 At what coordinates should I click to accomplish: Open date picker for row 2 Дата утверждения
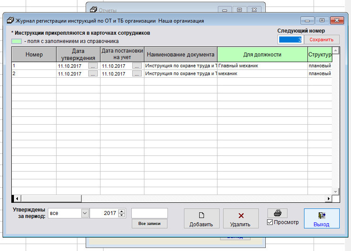pos(93,74)
